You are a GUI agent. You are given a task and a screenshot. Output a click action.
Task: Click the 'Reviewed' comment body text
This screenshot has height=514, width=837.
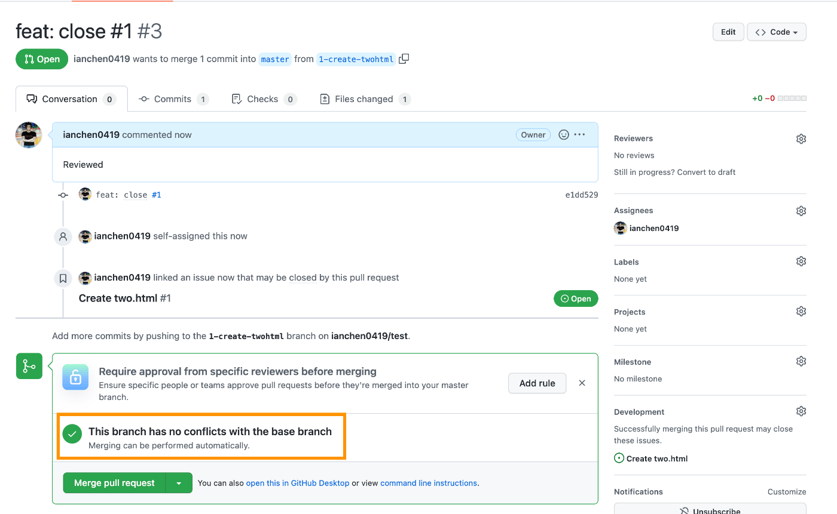click(83, 165)
